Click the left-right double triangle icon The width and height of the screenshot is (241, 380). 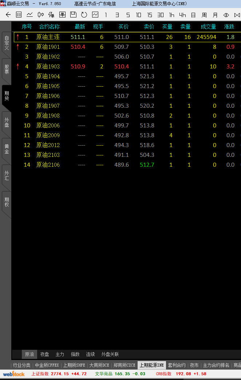tap(226, 15)
